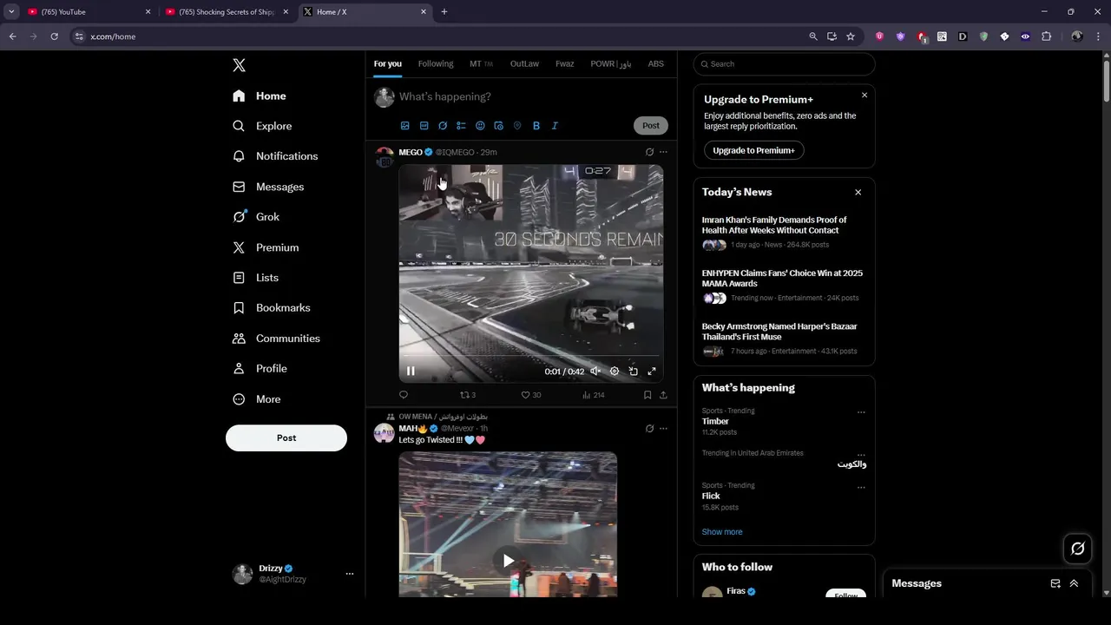Open Grok from the sidebar
Image resolution: width=1111 pixels, height=625 pixels.
pos(256,217)
